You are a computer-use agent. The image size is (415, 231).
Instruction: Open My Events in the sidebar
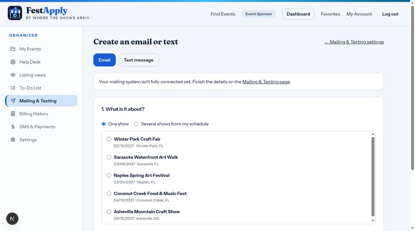point(41,49)
